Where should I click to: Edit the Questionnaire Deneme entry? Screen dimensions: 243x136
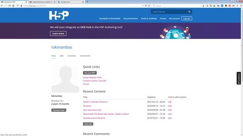pos(170,118)
